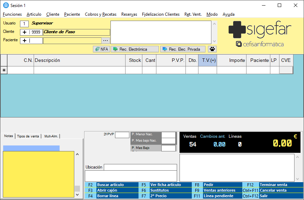
Task: Click the plus button beside Cliente
Action: [x=25, y=32]
